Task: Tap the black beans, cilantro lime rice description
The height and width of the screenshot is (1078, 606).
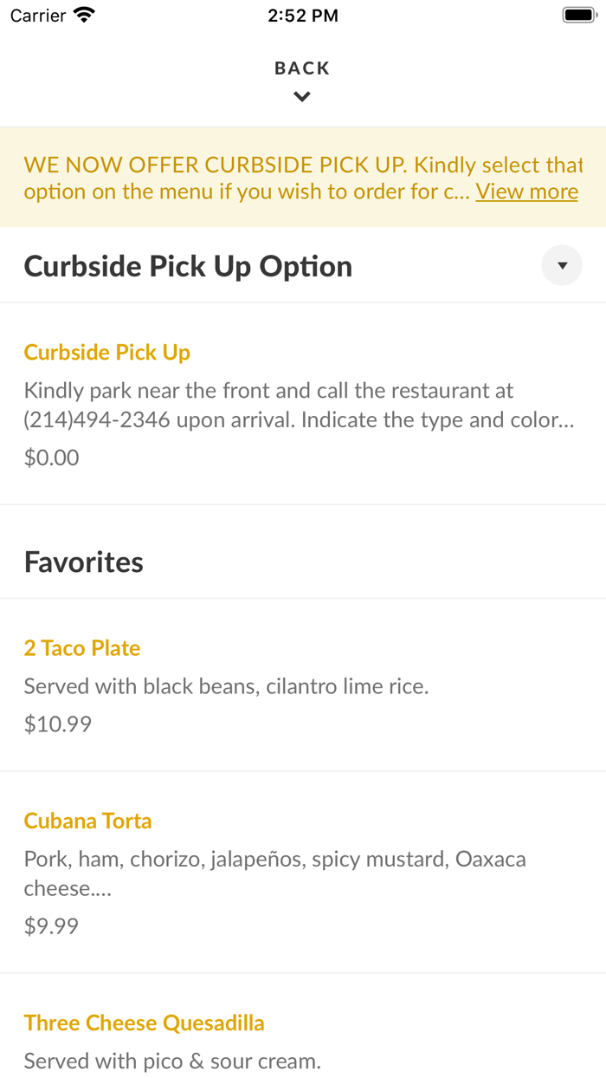Action: click(x=226, y=686)
